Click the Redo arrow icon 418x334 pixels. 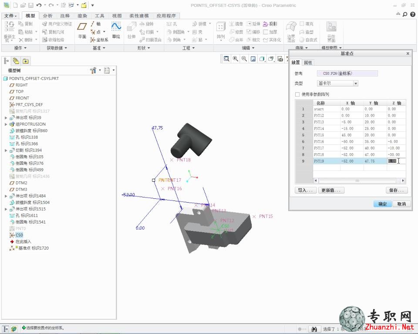click(x=51, y=5)
